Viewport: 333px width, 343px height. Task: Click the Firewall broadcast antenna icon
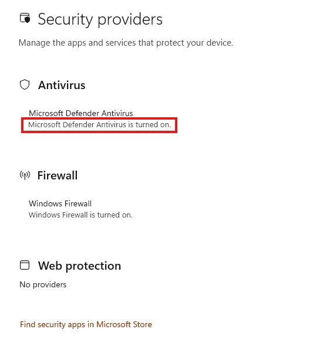tap(25, 175)
